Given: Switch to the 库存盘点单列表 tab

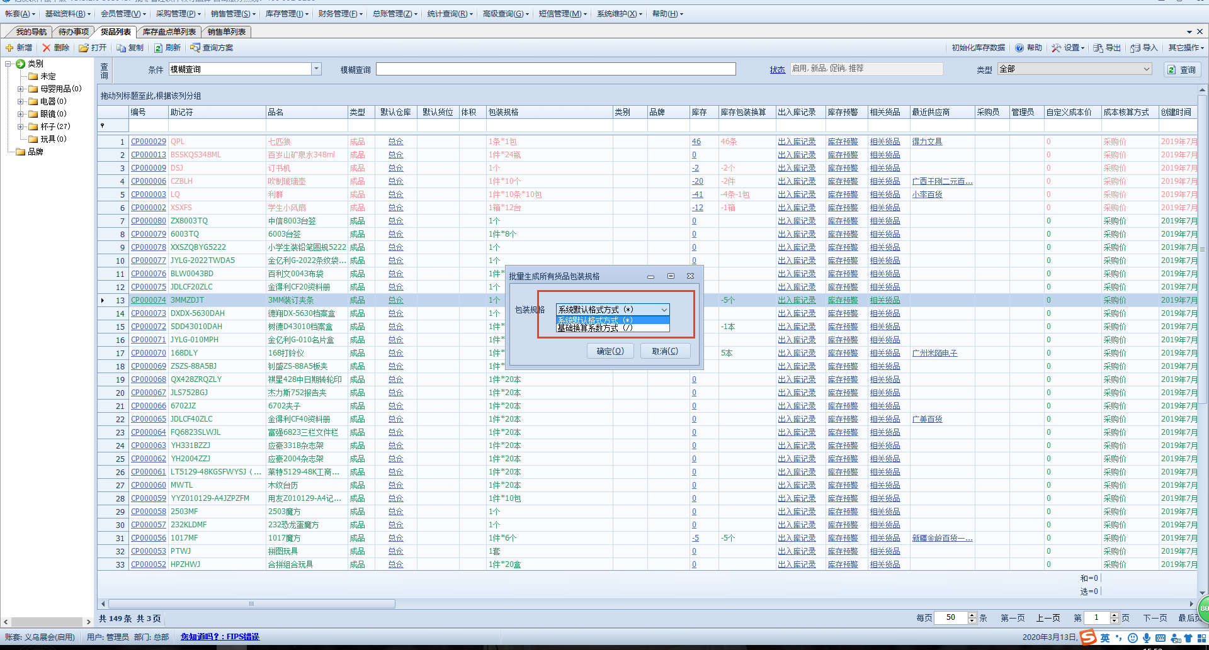Looking at the screenshot, I should 169,31.
